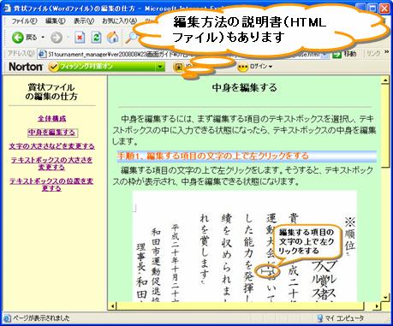Go to the Home page icon
The image size is (393, 326).
tap(113, 38)
